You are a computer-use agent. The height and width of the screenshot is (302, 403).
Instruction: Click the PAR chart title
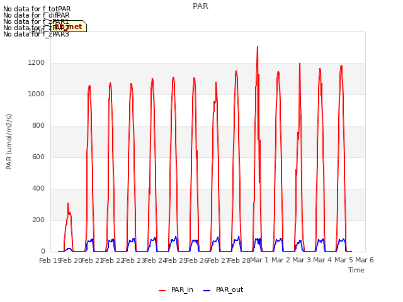point(200,6)
